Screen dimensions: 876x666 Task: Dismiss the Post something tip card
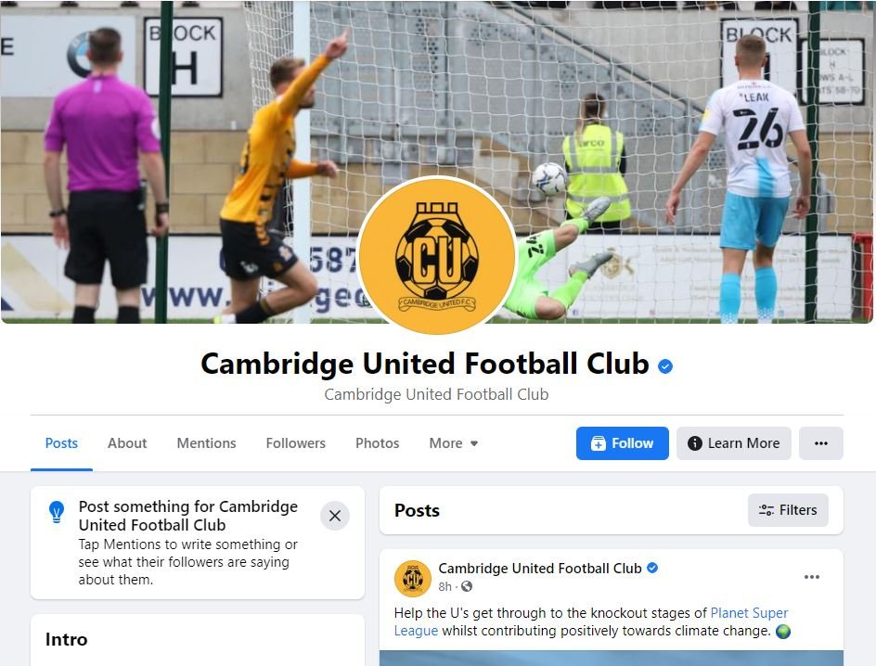[335, 516]
